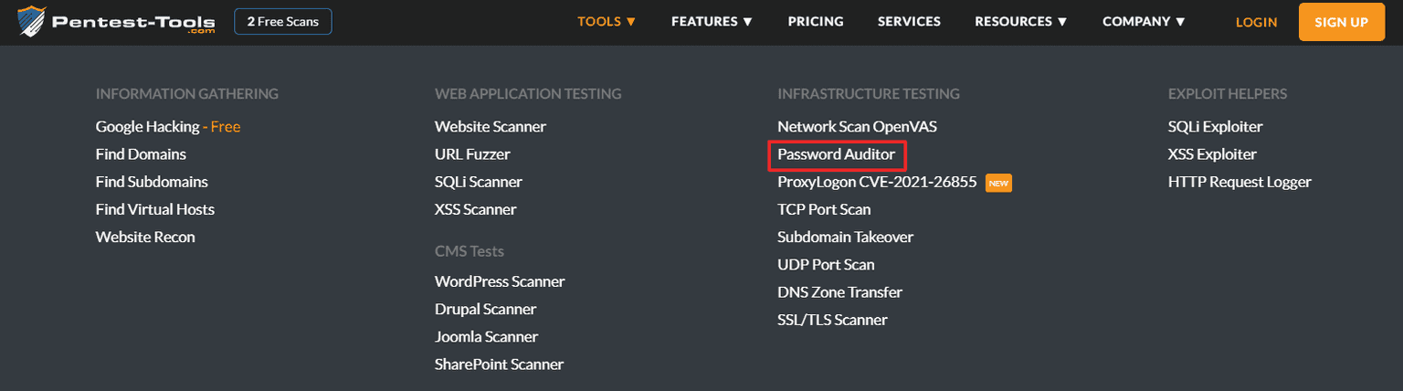This screenshot has width=1403, height=391.
Task: Open the Company dropdown menu
Action: pos(1144,22)
